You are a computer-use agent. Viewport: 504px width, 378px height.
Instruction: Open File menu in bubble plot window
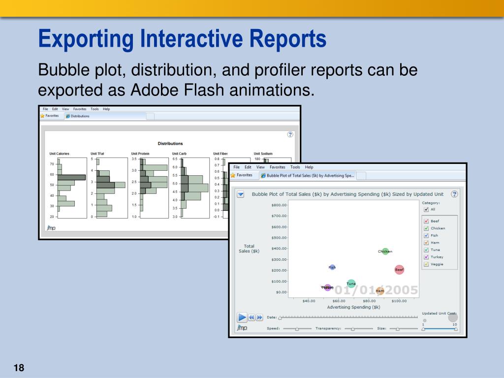[237, 167]
